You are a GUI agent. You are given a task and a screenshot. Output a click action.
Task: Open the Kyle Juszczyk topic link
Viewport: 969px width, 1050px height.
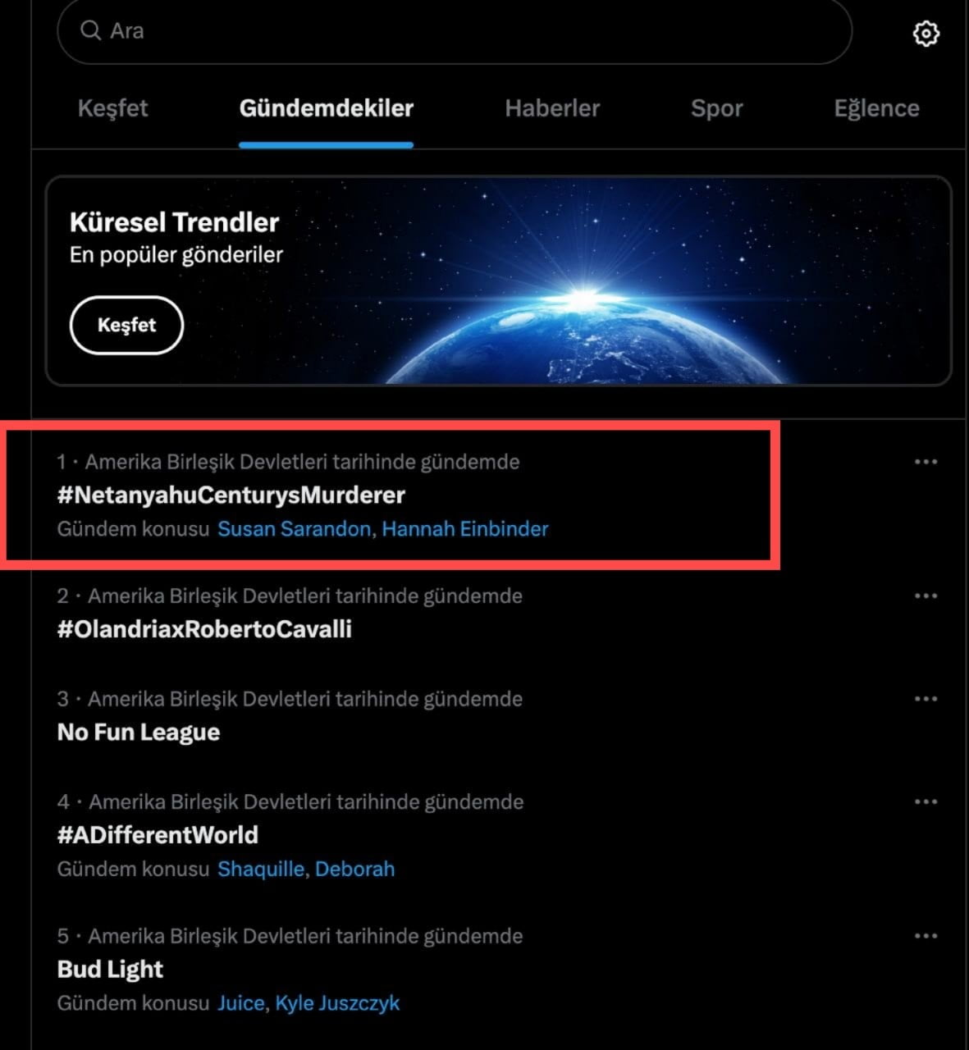click(x=337, y=1003)
